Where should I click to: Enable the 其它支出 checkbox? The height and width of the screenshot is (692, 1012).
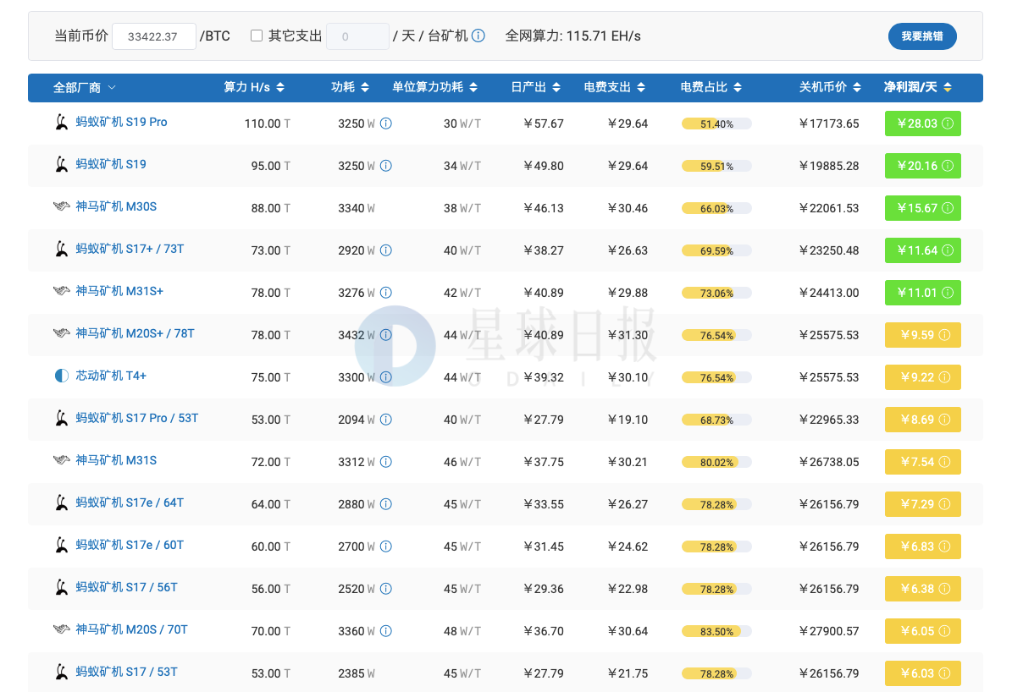click(x=257, y=36)
